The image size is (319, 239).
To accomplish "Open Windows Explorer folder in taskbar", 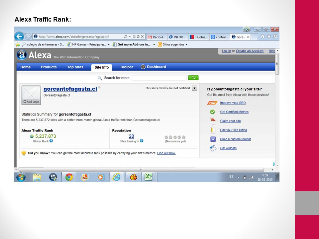I will [37, 177].
